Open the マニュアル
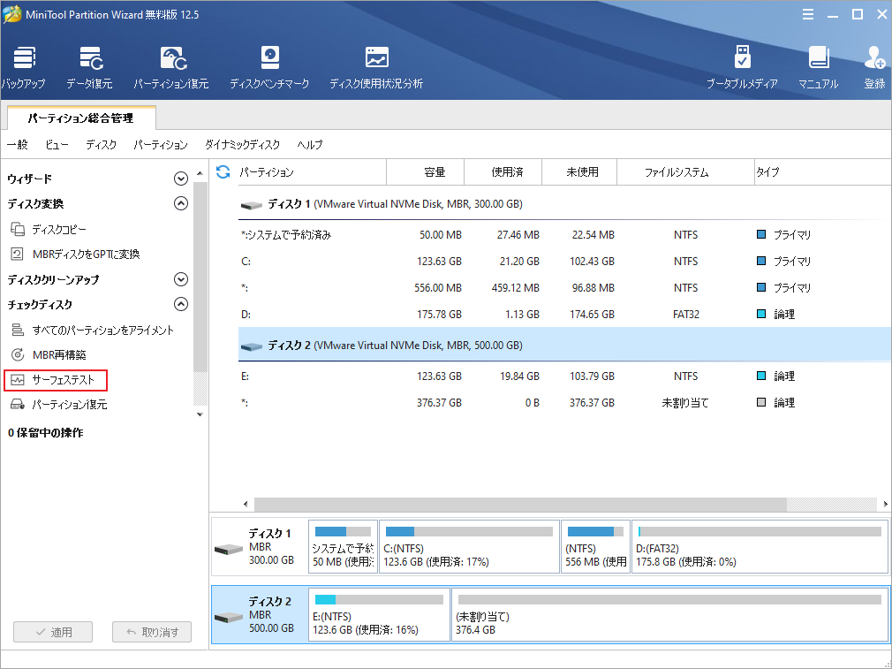The image size is (892, 669). click(x=818, y=68)
